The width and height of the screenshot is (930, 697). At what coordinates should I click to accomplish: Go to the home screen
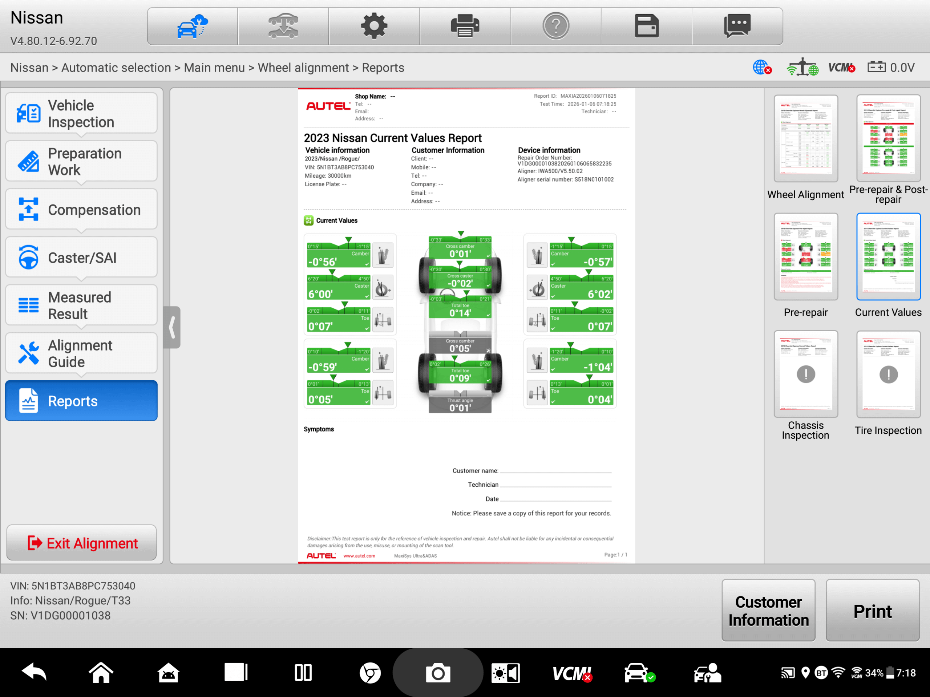point(101,673)
